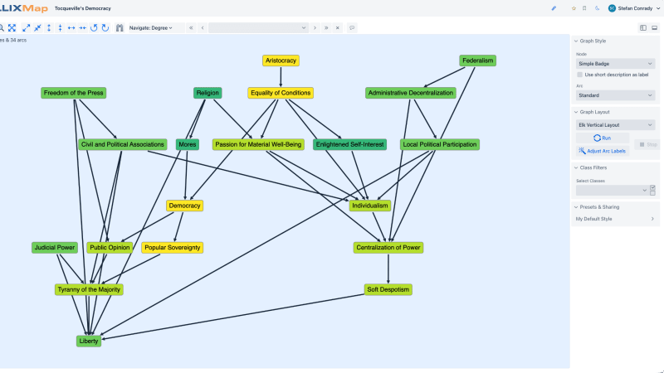Image resolution: width=664 pixels, height=373 pixels.
Task: Click the blue pencil edit icon
Action: point(554,8)
